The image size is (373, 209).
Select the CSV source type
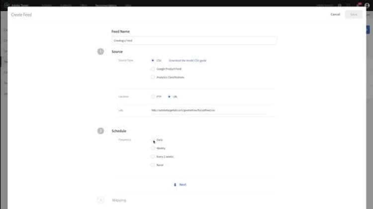coord(153,61)
